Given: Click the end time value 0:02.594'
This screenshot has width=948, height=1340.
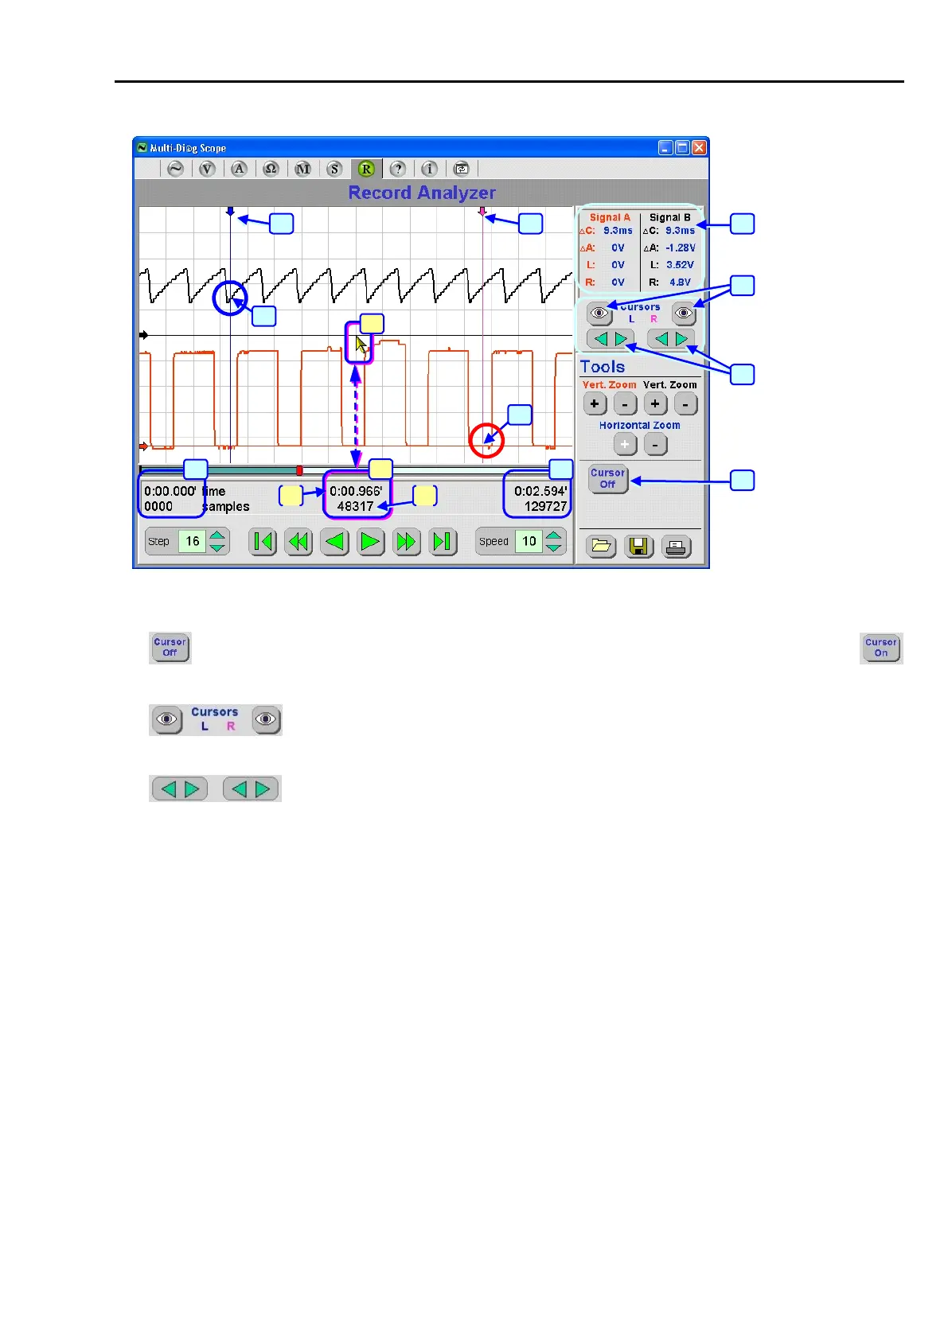Looking at the screenshot, I should [540, 491].
